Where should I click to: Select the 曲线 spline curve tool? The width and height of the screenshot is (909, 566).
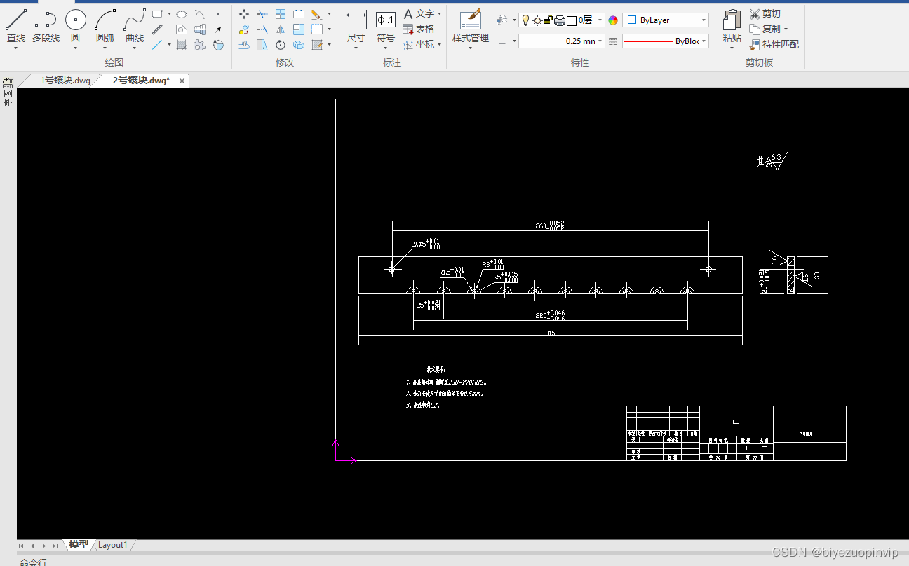(135, 26)
